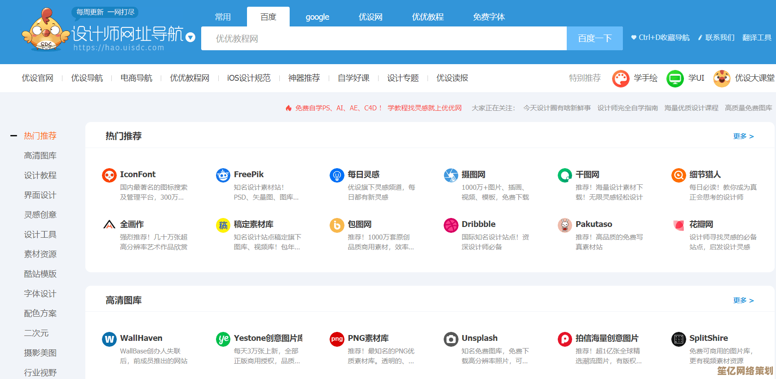Click the 学手绘 palette icon
This screenshot has height=379, width=776.
pos(621,78)
